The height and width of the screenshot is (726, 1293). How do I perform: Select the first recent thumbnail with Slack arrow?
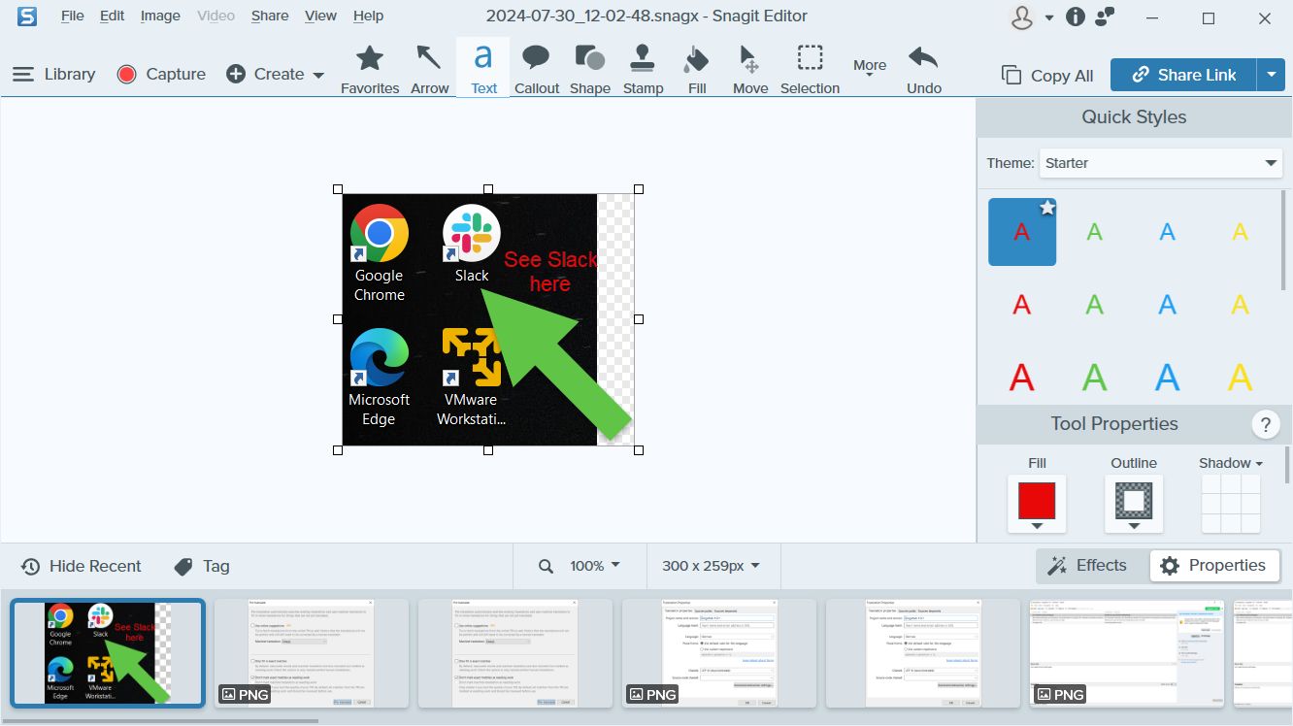[x=108, y=653]
